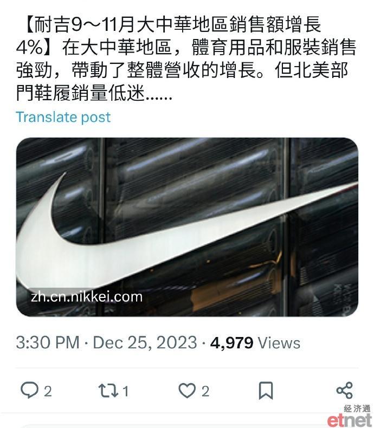Open the share icon menu
This screenshot has width=374, height=428.
point(345,390)
